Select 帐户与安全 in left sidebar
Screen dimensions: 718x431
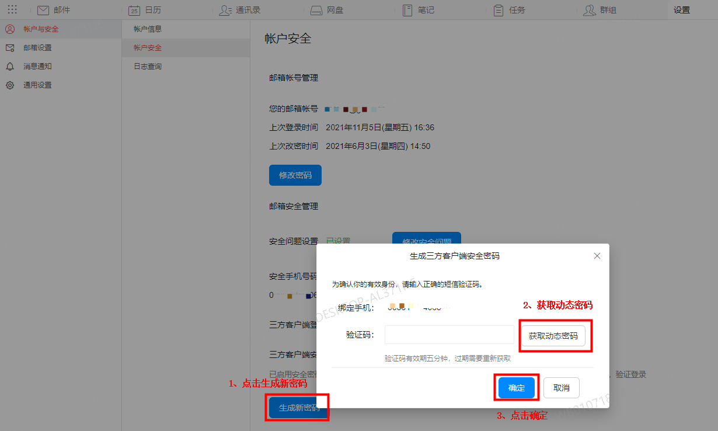tap(41, 29)
